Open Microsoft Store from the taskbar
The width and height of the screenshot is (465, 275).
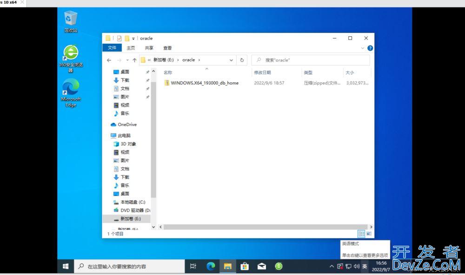(245, 266)
